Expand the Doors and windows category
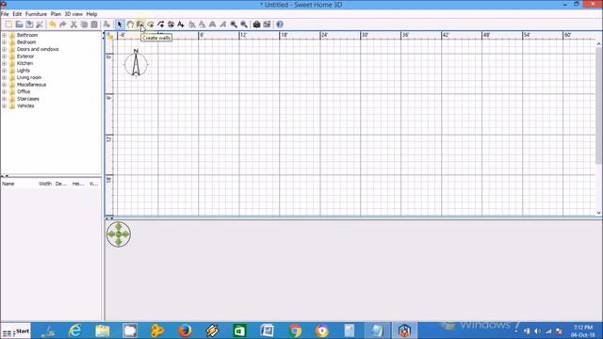603x339 pixels. pyautogui.click(x=4, y=49)
